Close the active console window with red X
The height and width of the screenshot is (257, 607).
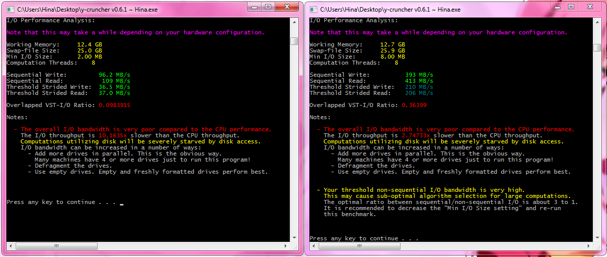click(x=288, y=7)
